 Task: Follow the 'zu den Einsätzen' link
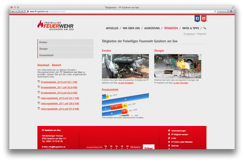[126, 83]
